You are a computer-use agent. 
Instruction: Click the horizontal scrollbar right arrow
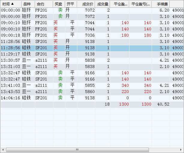click(x=181, y=150)
